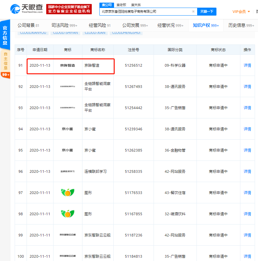This screenshot has height=261, width=258.
Task: Click the 商标状态 column header
Action: (218, 50)
